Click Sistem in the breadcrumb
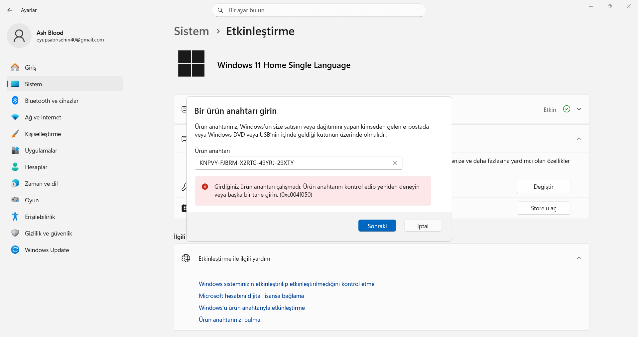 pyautogui.click(x=191, y=31)
